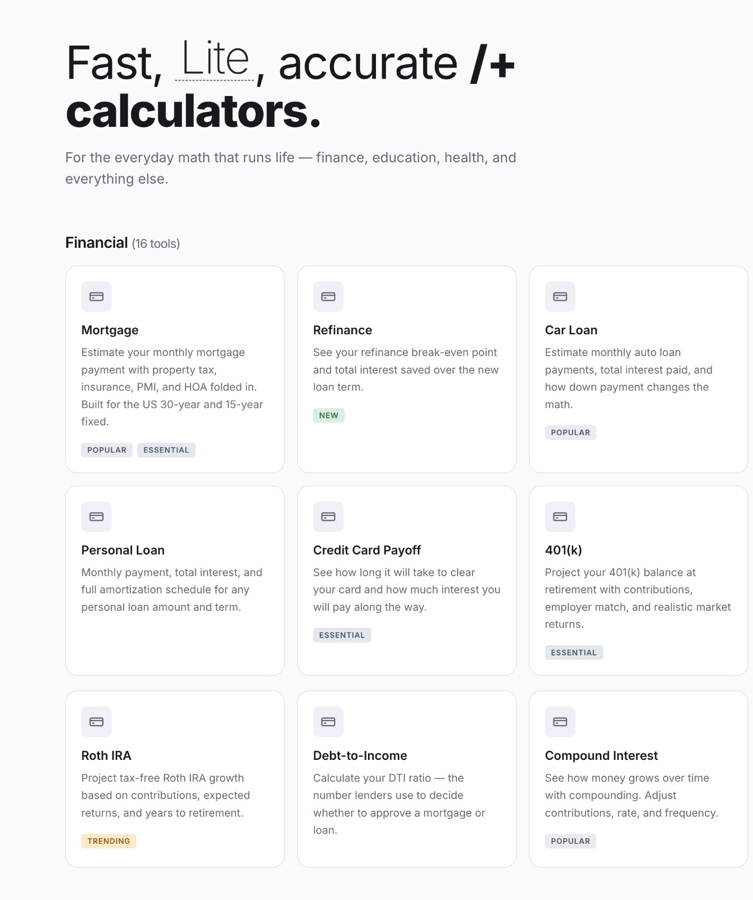Click the TRENDING badge on Roth IRA
Screen dimensions: 753x900
109,841
